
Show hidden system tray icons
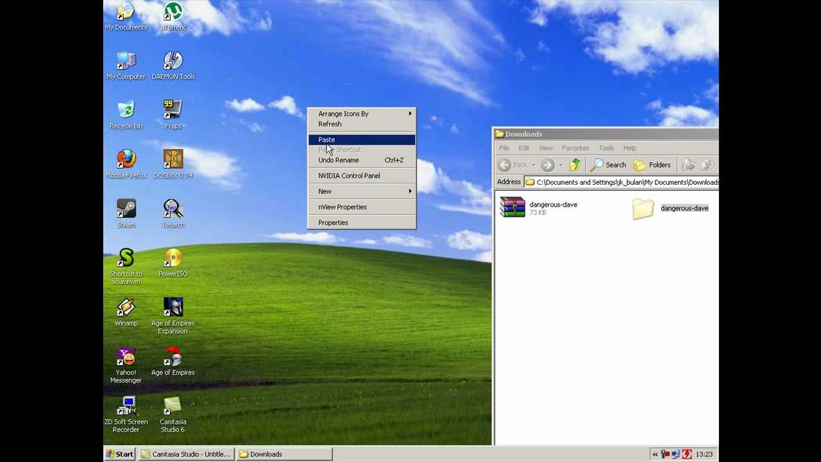(x=655, y=454)
